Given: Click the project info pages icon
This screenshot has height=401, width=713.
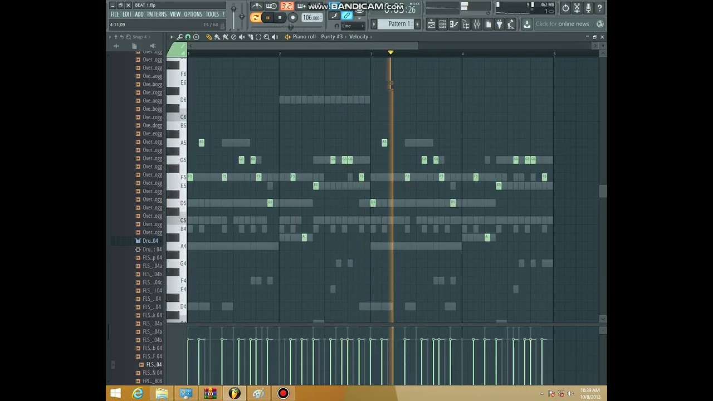Looking at the screenshot, I should (488, 24).
